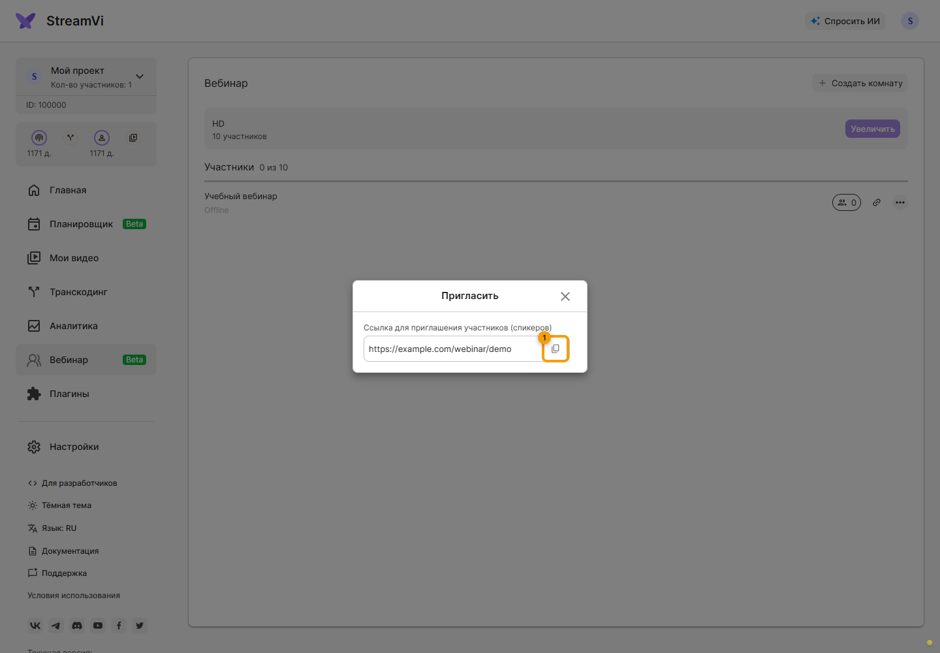Close the Пригласить dialog
940x653 pixels.
tap(565, 296)
